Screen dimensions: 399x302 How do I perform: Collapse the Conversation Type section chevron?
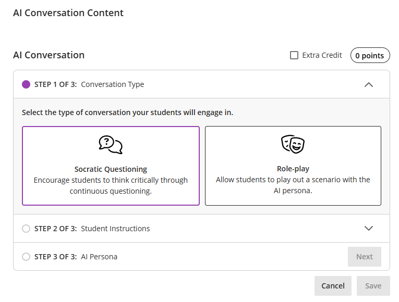(x=369, y=84)
